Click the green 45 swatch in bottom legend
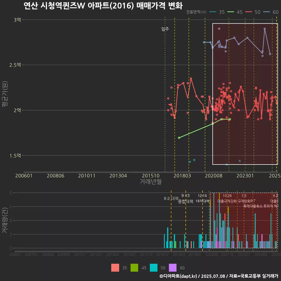Image resolution: width=281 pixels, height=281 pixels. pyautogui.click(x=134, y=268)
